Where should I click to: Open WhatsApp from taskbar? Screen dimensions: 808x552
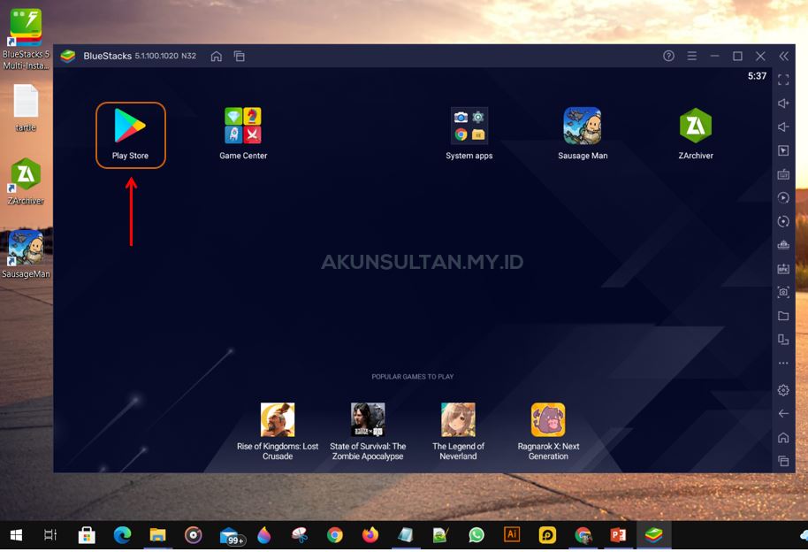[476, 535]
